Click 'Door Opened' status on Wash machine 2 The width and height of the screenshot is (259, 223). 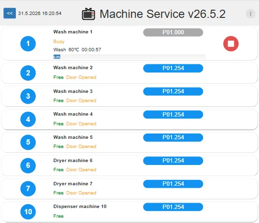(x=81, y=77)
